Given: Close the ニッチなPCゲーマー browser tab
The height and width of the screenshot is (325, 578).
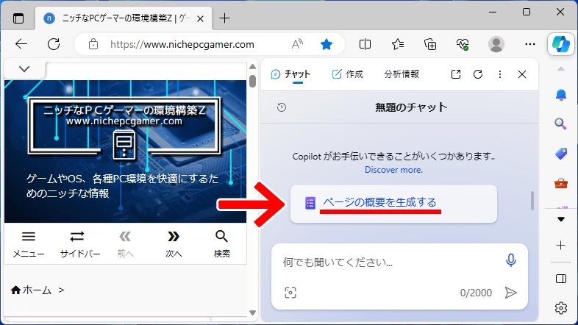Looking at the screenshot, I should tap(200, 18).
